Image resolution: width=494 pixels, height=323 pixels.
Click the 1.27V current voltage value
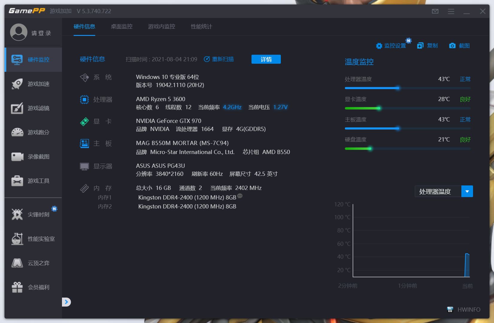tap(281, 107)
